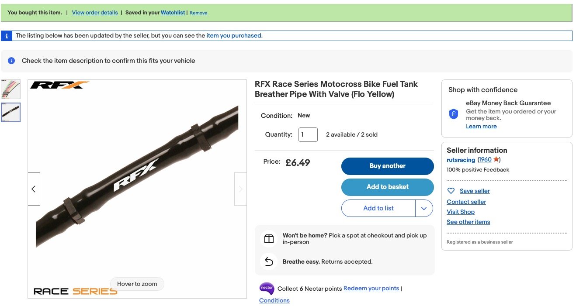Image resolution: width=576 pixels, height=306 pixels.
Task: Select the second black pipe thumbnail
Action: 11,112
